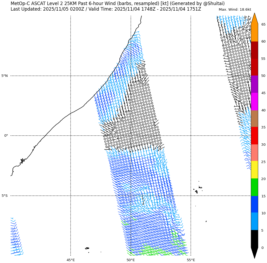Click the 5°S latitude axis label
Screen dimensions: 267x263
(x=5, y=196)
